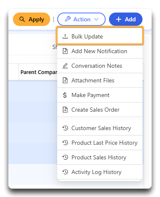Screen dimensions: 160x197
Task: Click the history icon for Product Last Price History
Action: pyautogui.click(x=65, y=143)
